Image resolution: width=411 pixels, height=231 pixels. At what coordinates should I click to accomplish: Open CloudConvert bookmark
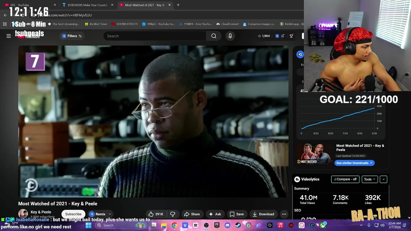tap(228, 24)
